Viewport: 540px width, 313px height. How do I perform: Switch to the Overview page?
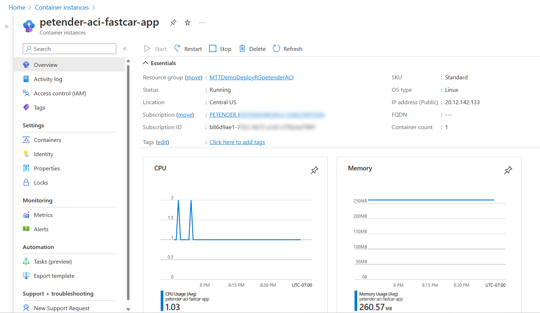pyautogui.click(x=45, y=64)
